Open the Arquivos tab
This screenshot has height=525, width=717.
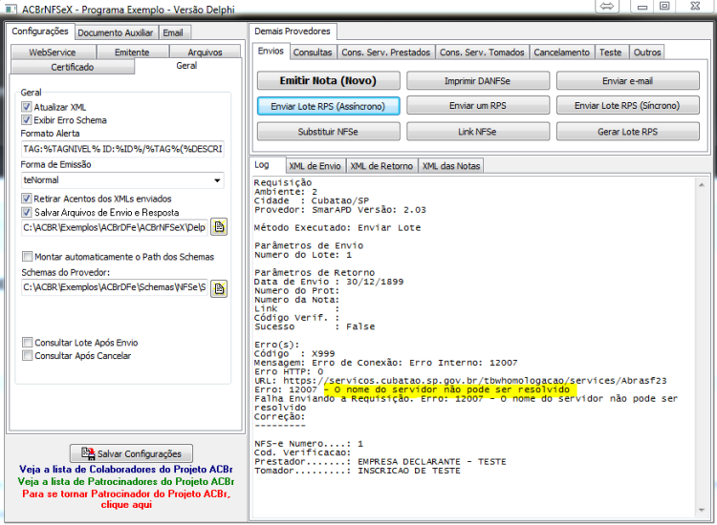[x=205, y=52]
